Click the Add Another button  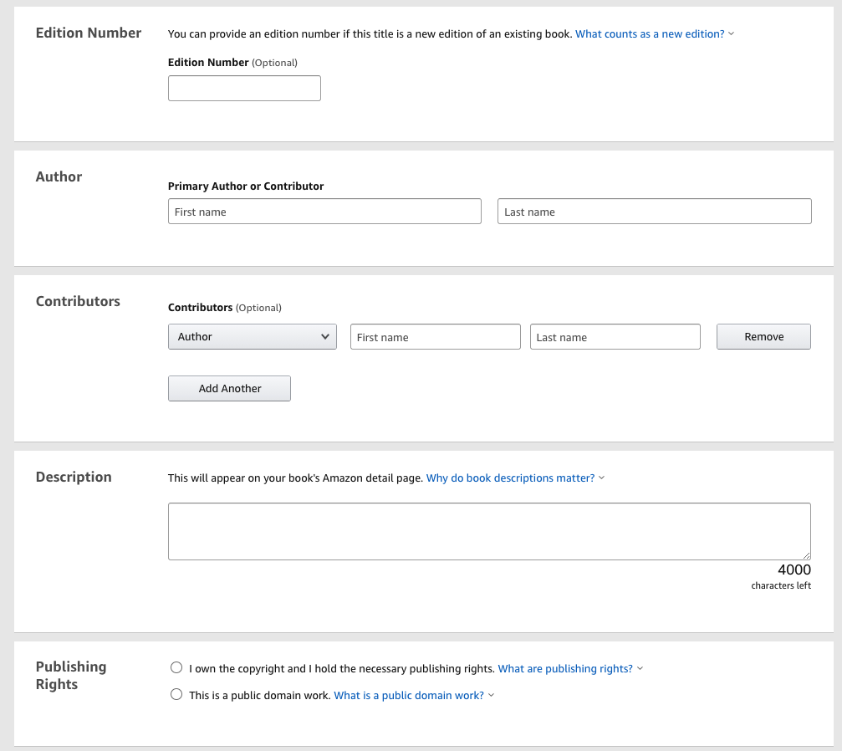coord(229,389)
